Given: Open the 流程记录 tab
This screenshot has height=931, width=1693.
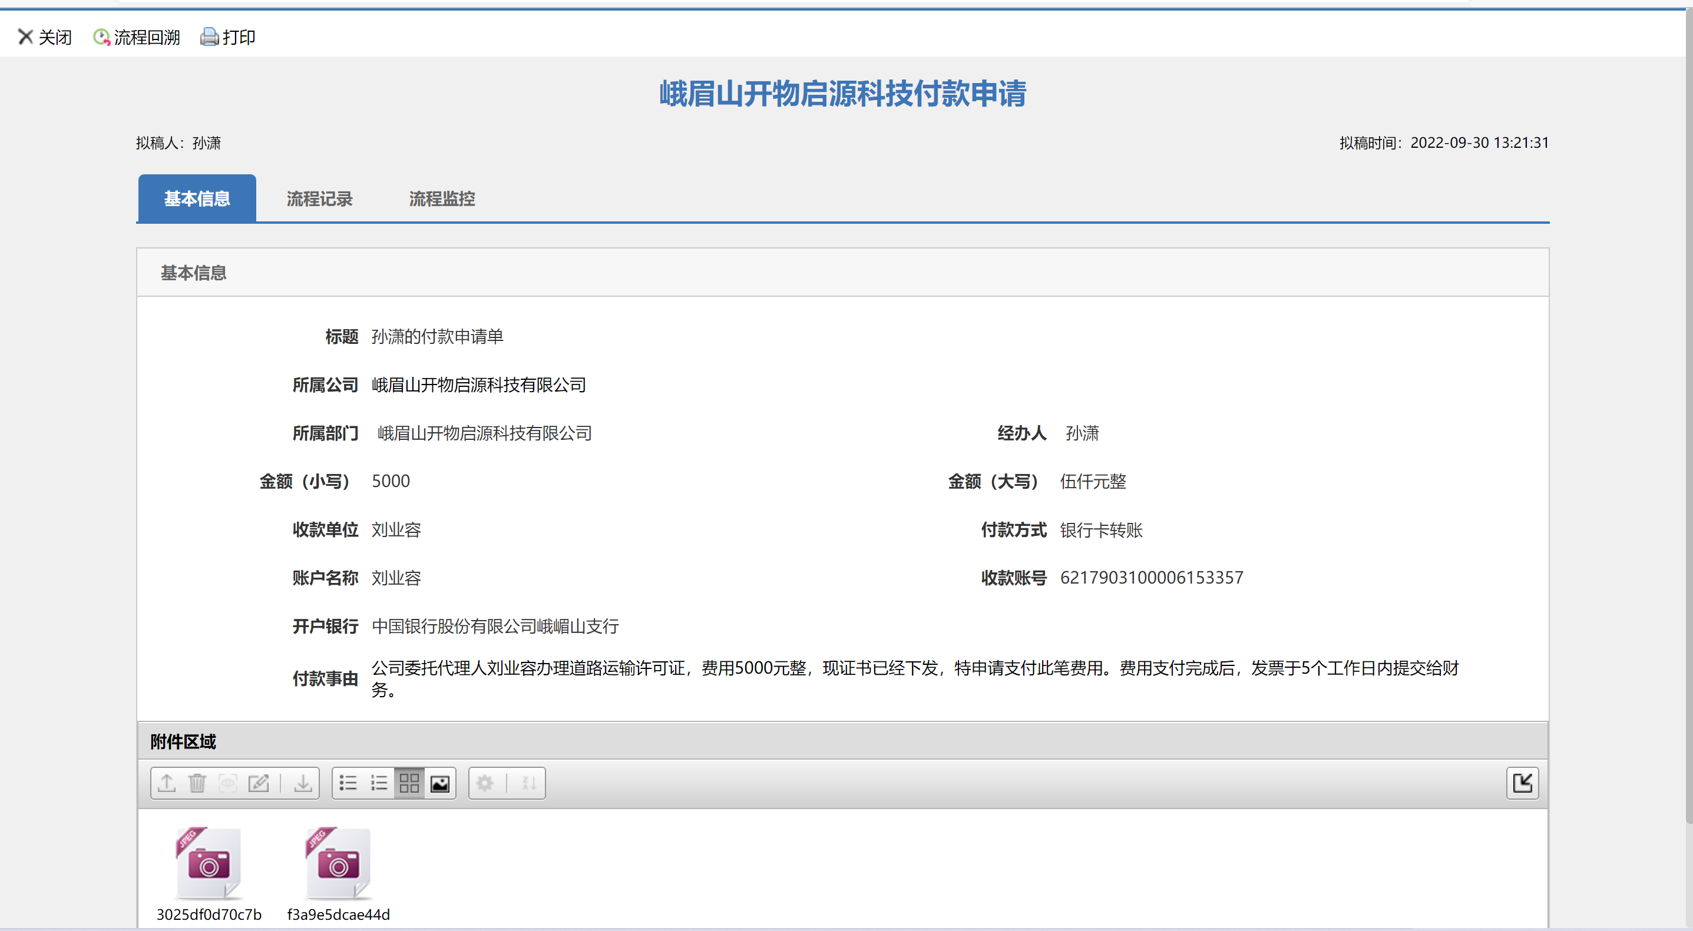Looking at the screenshot, I should 319,198.
